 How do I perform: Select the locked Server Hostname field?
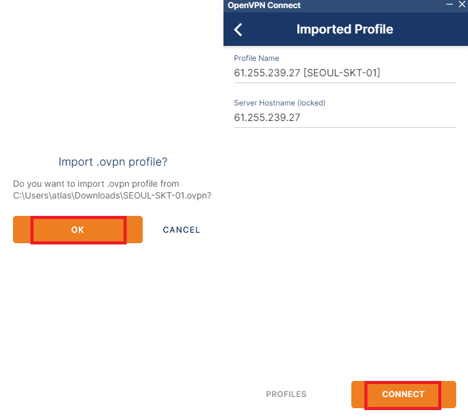(344, 117)
